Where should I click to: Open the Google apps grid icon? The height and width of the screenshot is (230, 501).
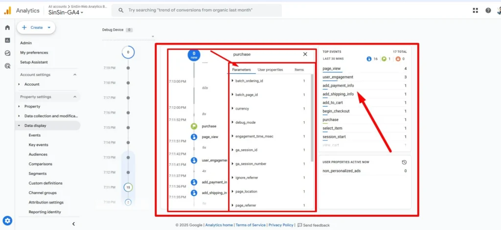(476, 10)
